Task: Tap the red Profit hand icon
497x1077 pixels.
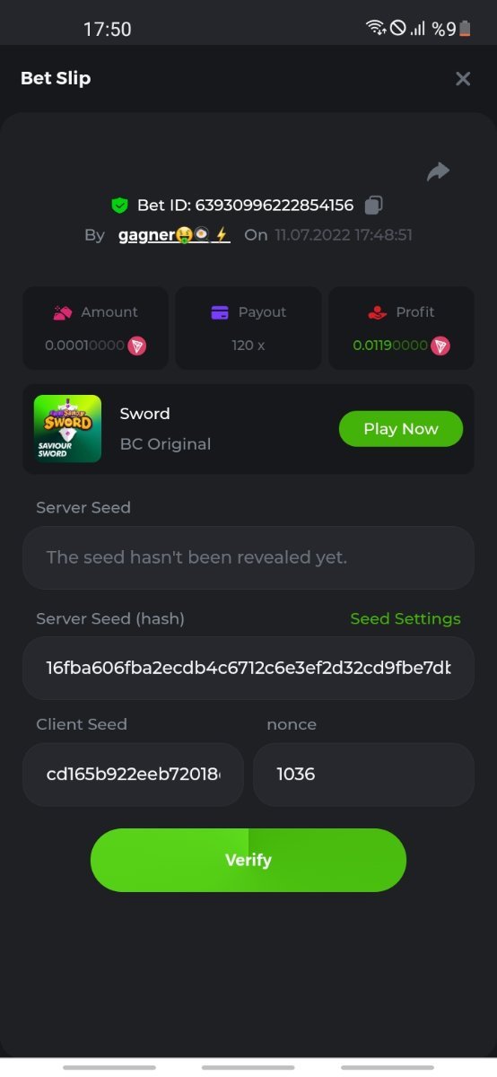Action: (x=377, y=312)
